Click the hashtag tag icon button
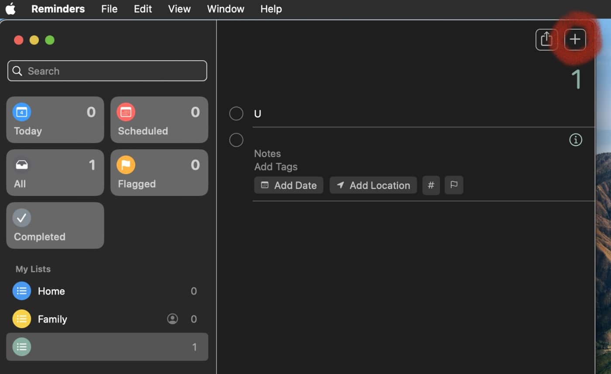This screenshot has height=374, width=611. 431,185
